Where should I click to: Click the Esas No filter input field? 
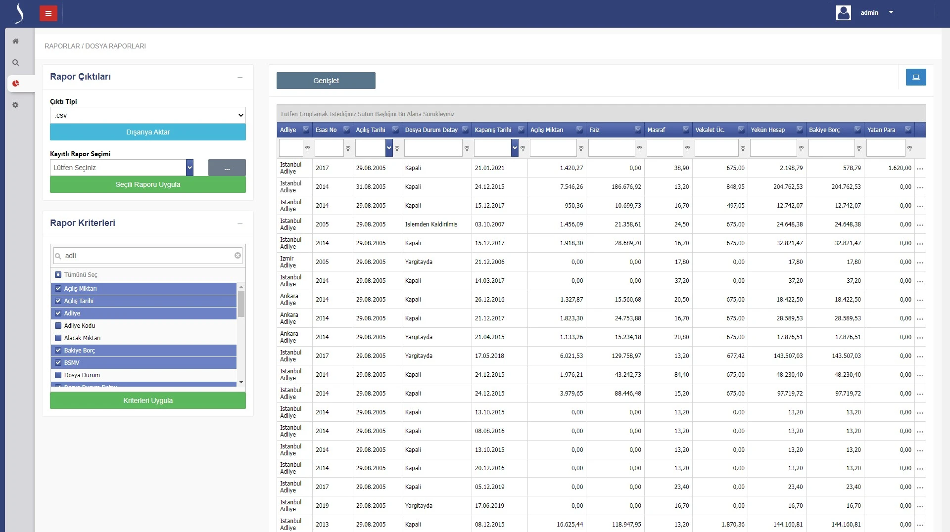tap(329, 148)
